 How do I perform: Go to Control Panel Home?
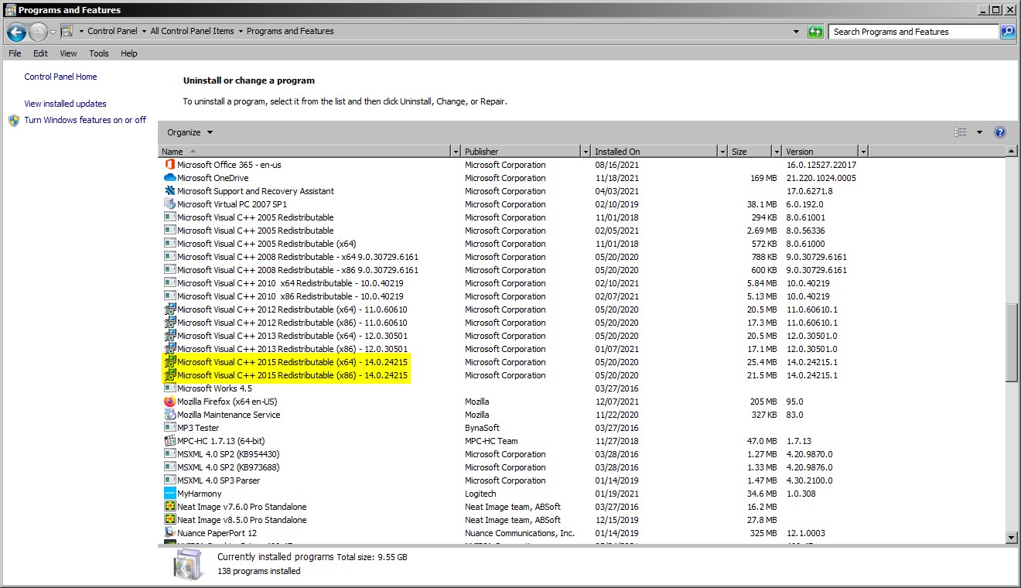pyautogui.click(x=60, y=77)
